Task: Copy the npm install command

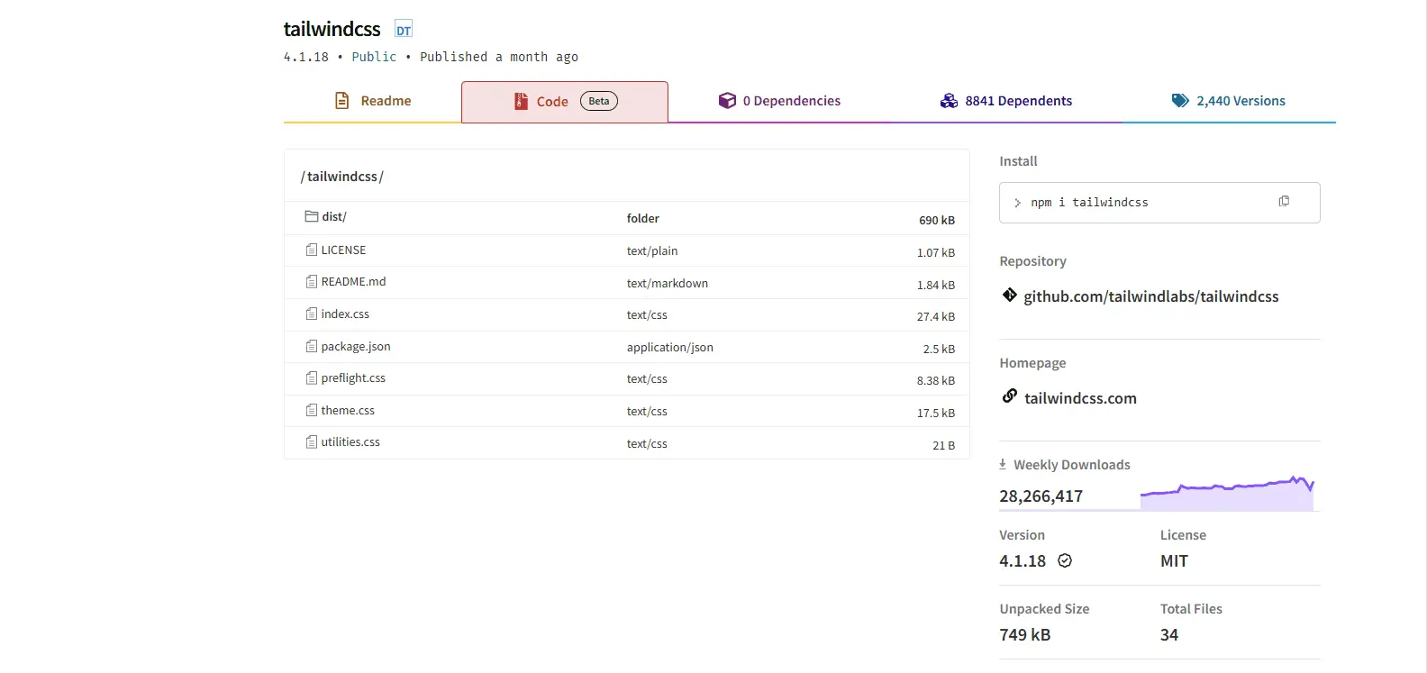Action: pos(1284,202)
